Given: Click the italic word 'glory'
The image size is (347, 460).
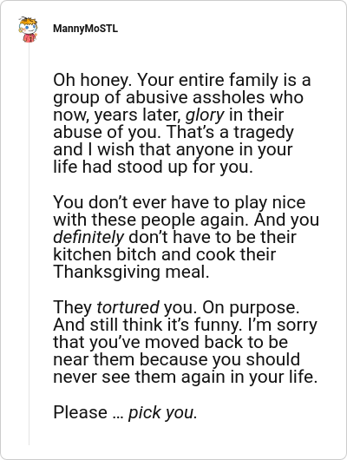Looking at the screenshot, I should (x=205, y=115).
